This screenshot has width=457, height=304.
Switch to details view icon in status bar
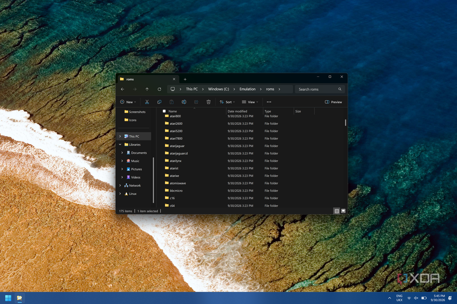337,211
